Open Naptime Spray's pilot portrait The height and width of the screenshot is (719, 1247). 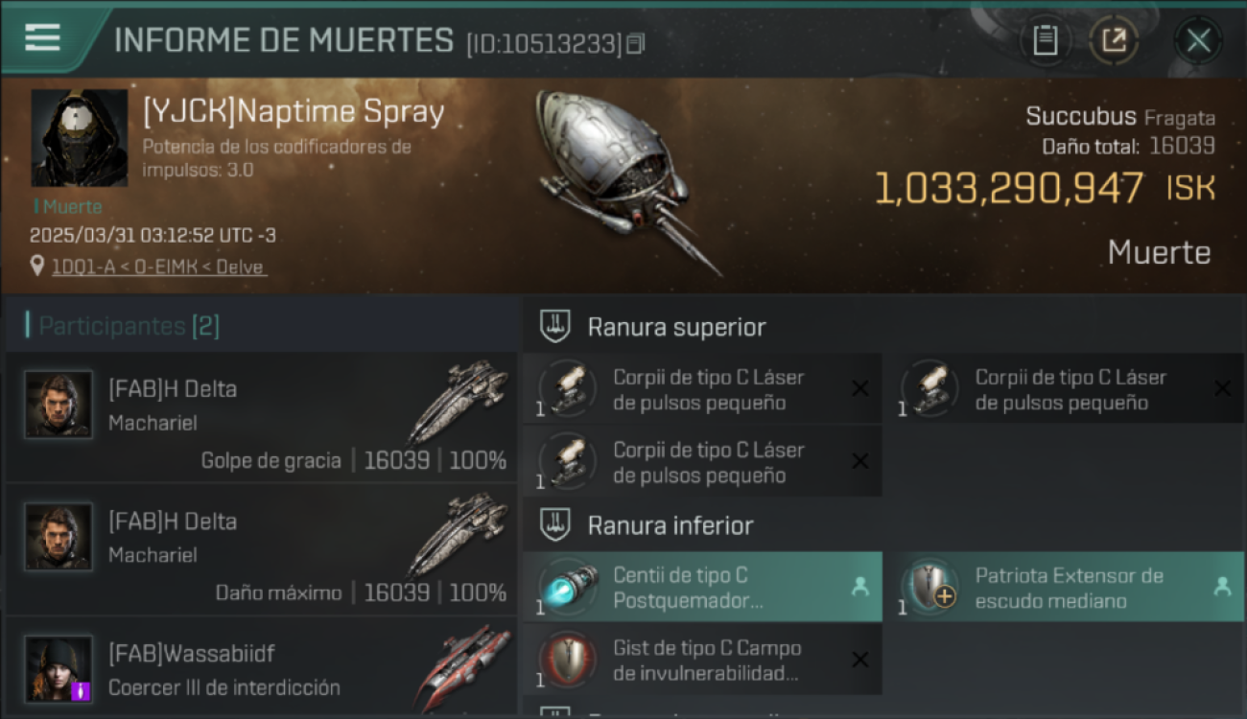(x=80, y=138)
